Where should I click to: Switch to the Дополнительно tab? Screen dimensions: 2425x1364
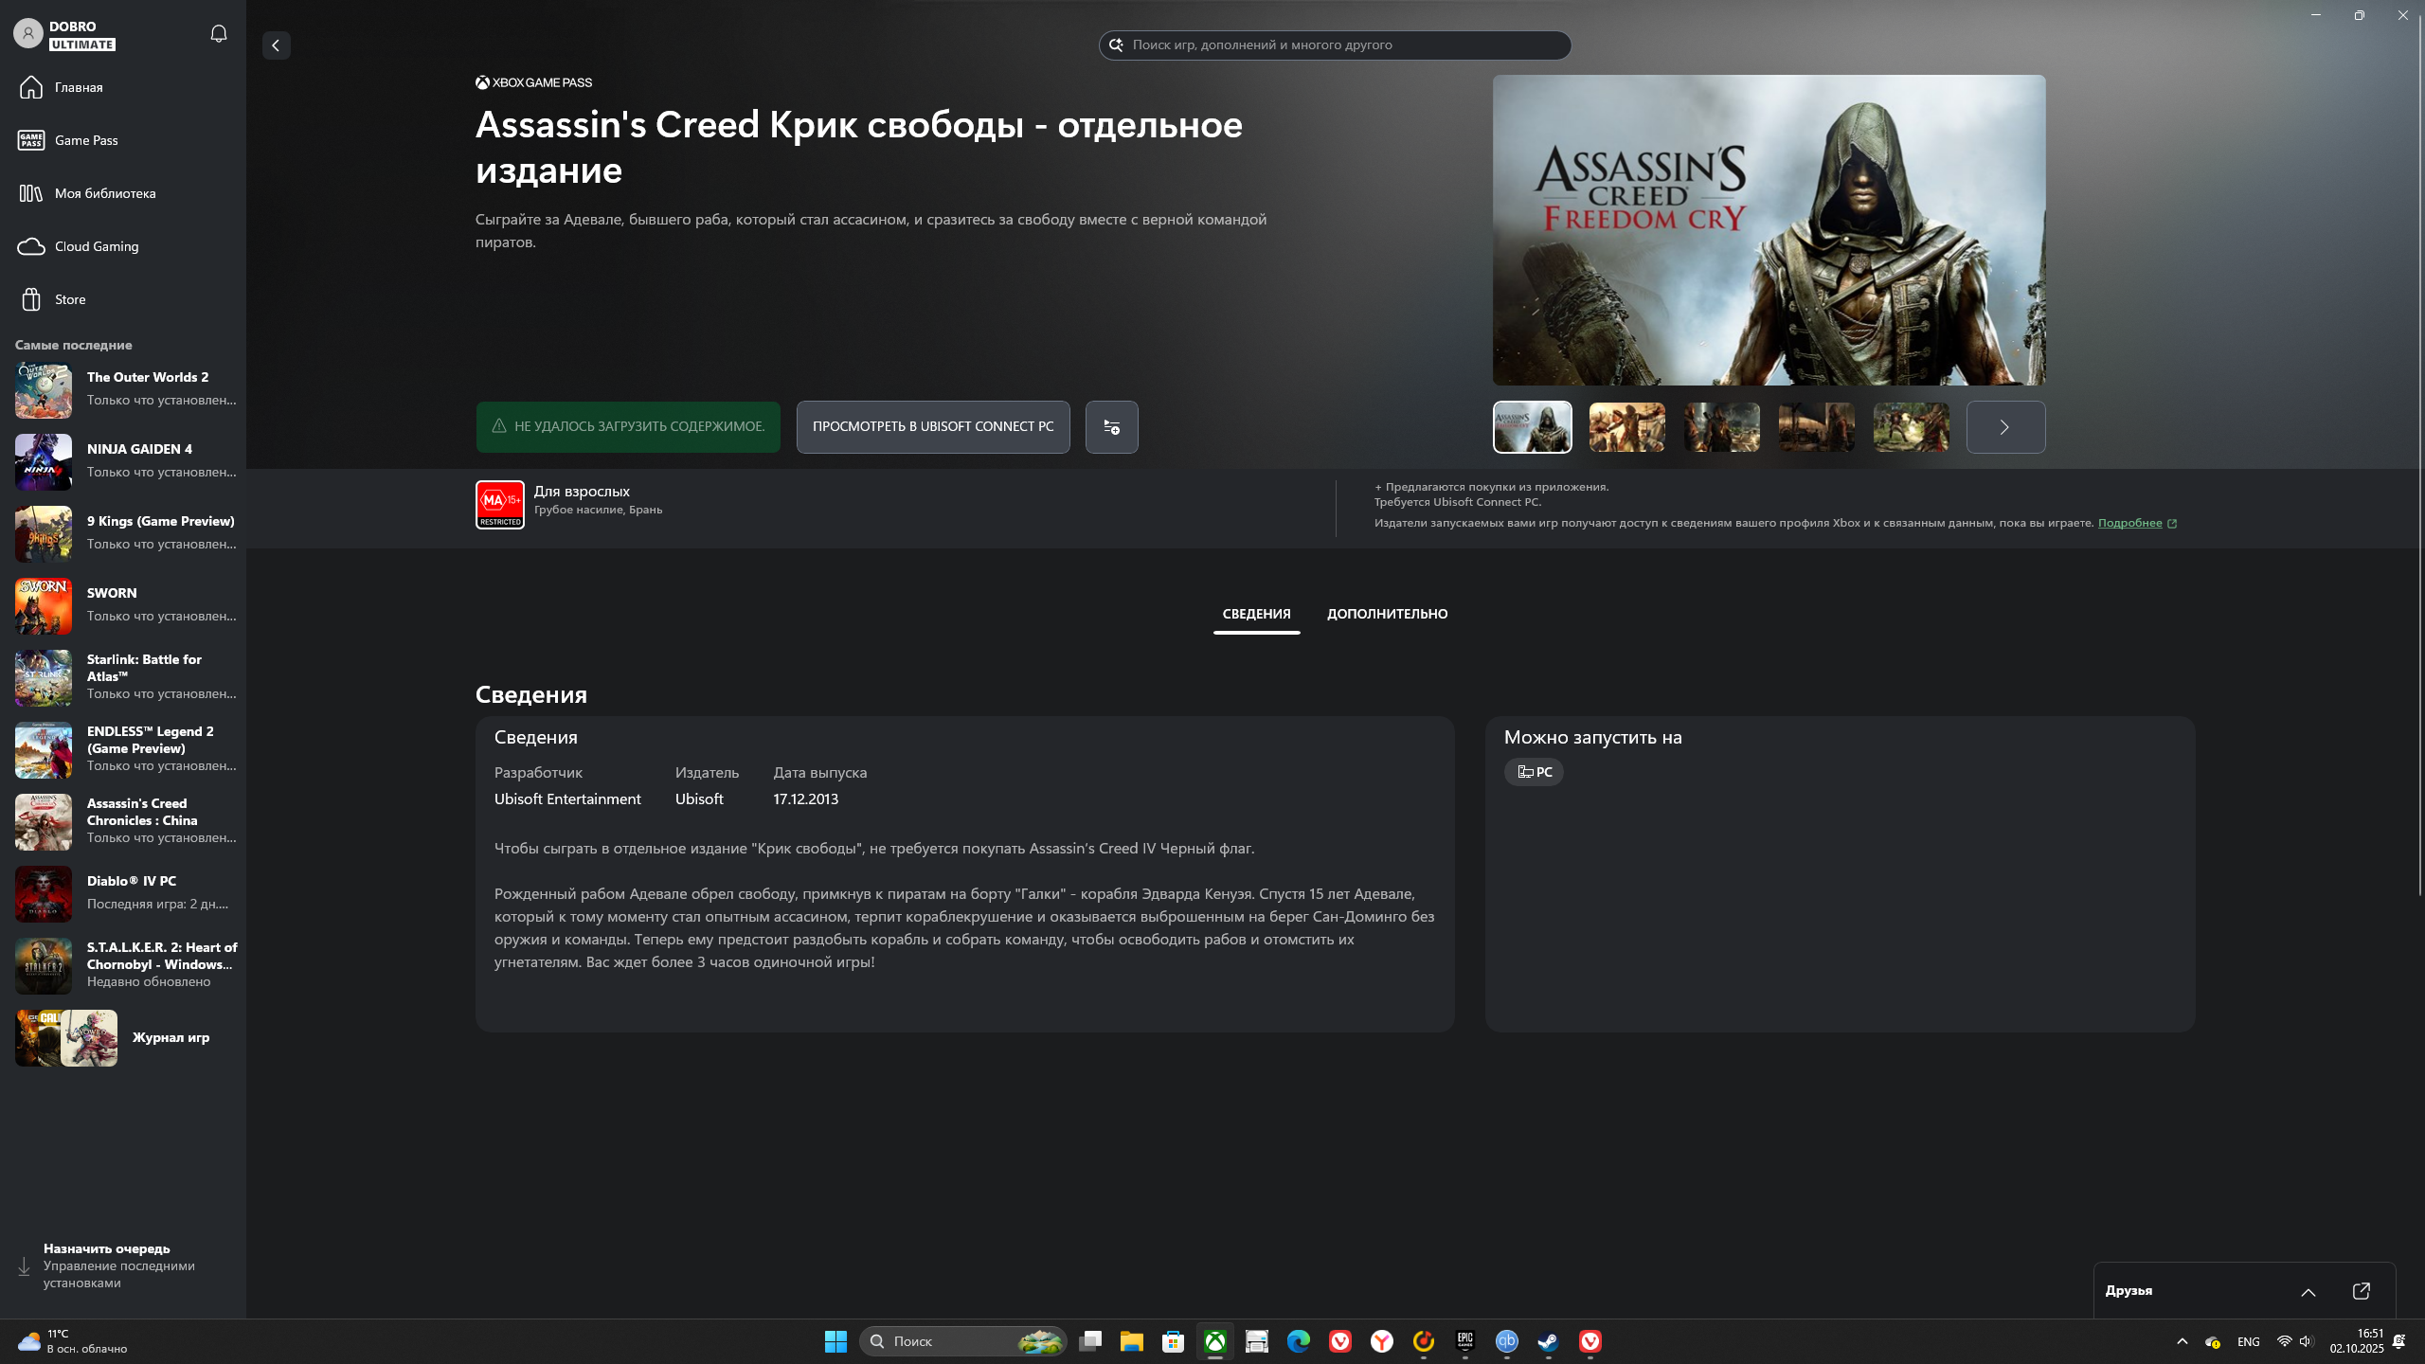coord(1387,614)
